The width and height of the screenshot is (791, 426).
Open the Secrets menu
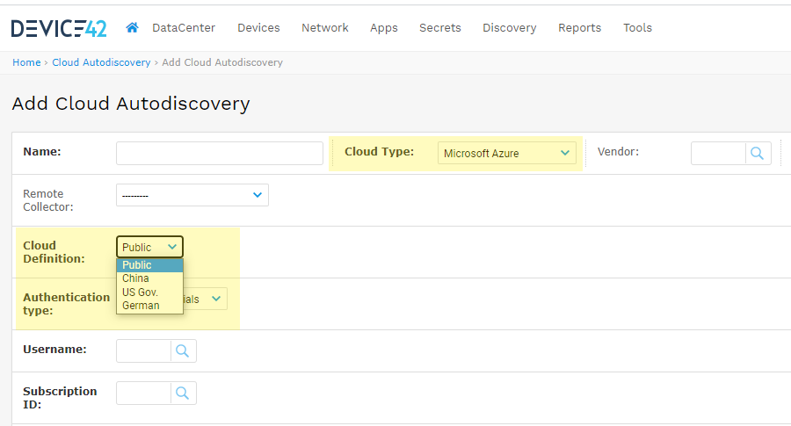click(x=440, y=28)
